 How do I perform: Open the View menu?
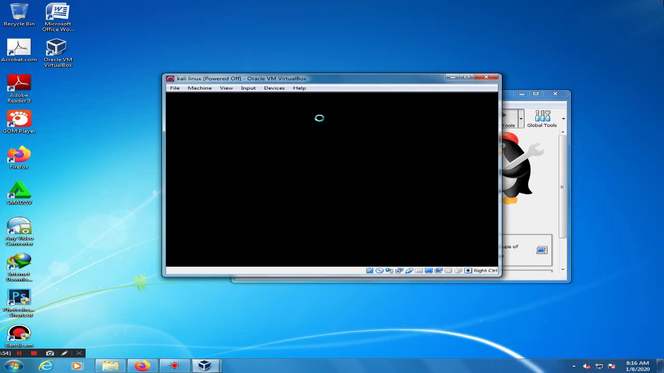pyautogui.click(x=226, y=88)
